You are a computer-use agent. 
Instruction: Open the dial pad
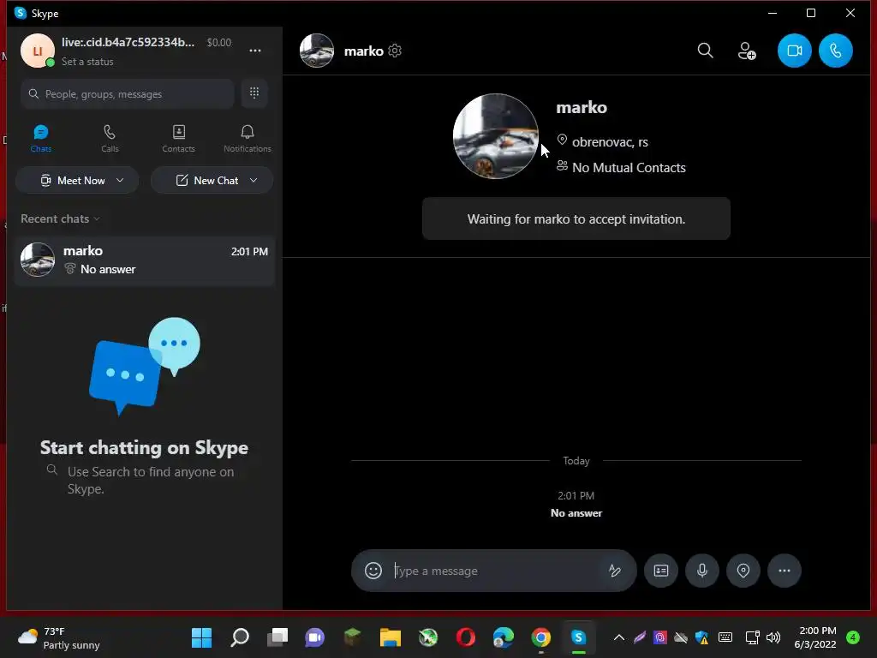(x=254, y=93)
